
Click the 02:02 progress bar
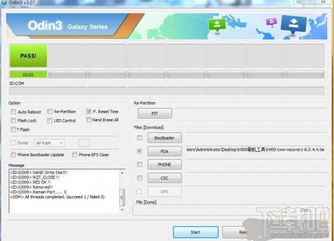[x=28, y=75]
